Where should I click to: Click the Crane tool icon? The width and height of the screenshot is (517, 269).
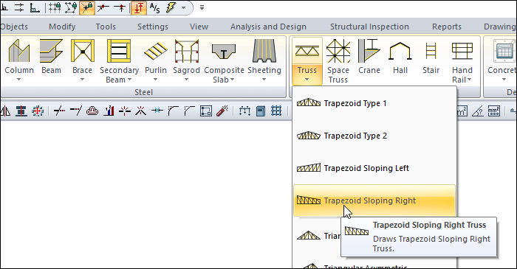pos(369,51)
